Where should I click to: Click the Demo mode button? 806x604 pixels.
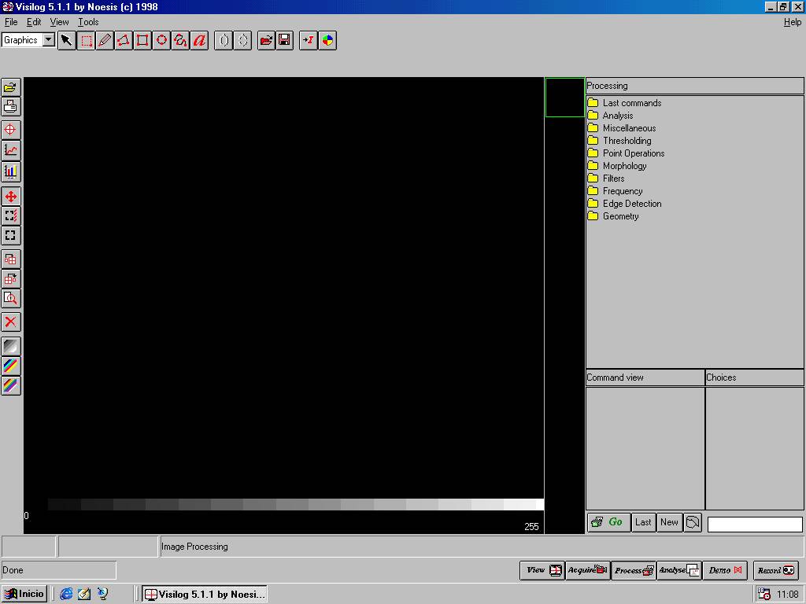click(x=725, y=570)
